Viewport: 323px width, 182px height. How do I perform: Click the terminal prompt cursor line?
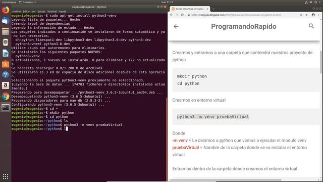click(39, 129)
